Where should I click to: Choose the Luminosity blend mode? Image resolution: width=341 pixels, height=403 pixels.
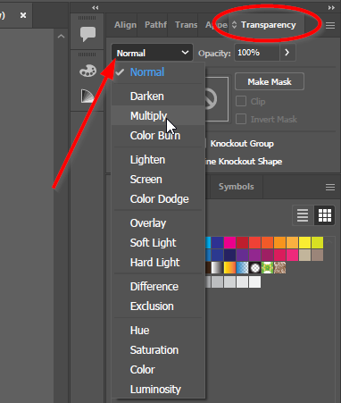click(158, 390)
